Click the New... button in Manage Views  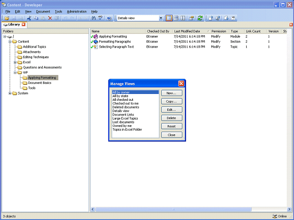[x=171, y=93]
